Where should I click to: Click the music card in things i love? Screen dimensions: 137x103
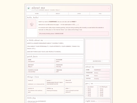coord(36,82)
